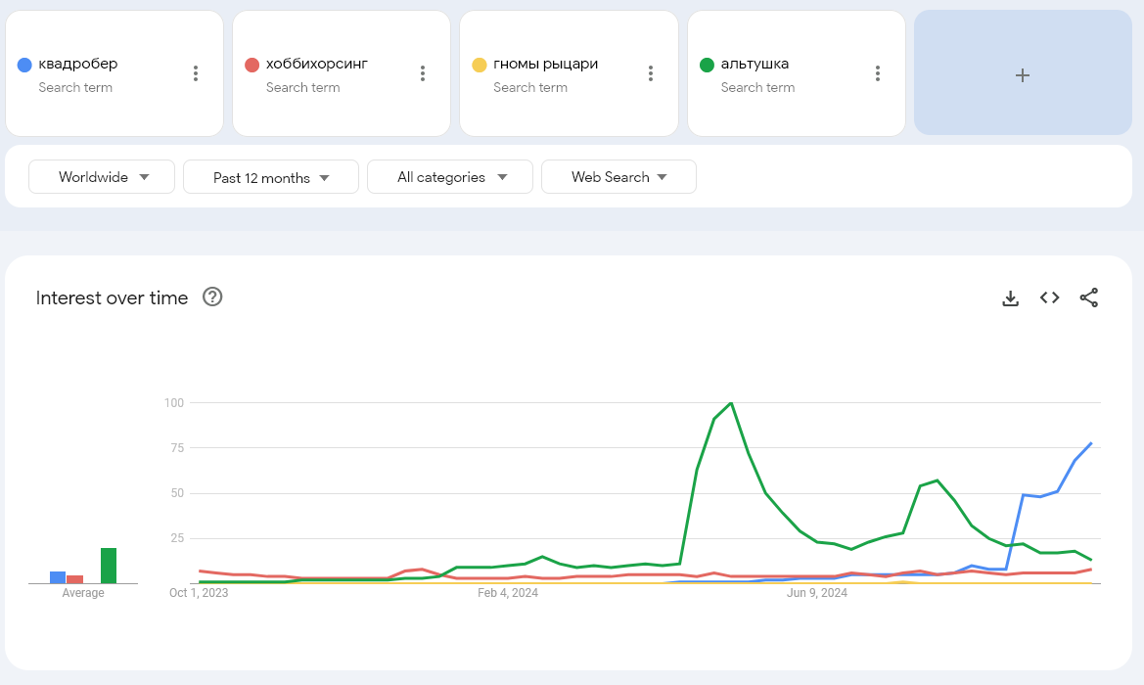
Task: Share the Interest over time chart
Action: click(x=1088, y=297)
